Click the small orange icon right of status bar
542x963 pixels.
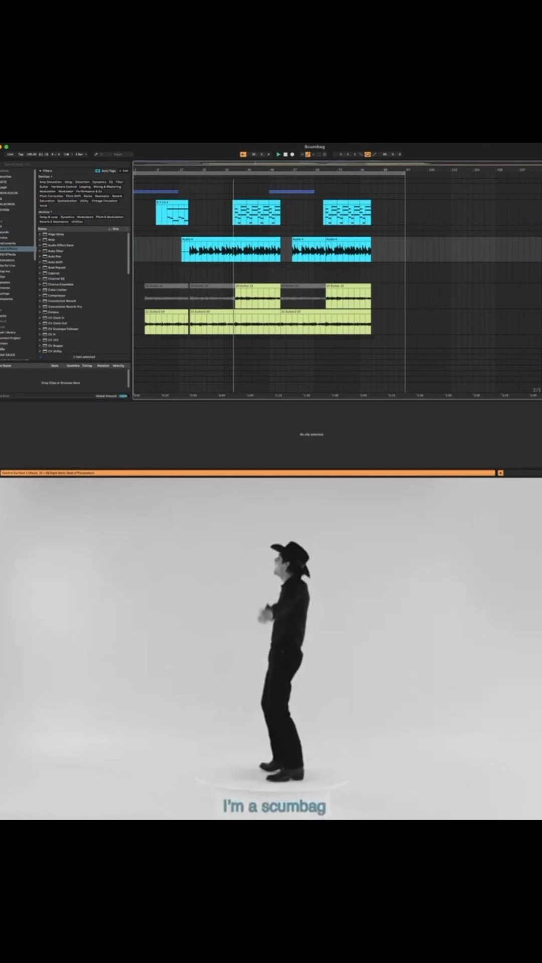(x=500, y=473)
